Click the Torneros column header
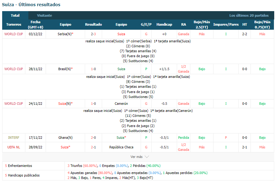The image size is (277, 183). click(x=14, y=24)
